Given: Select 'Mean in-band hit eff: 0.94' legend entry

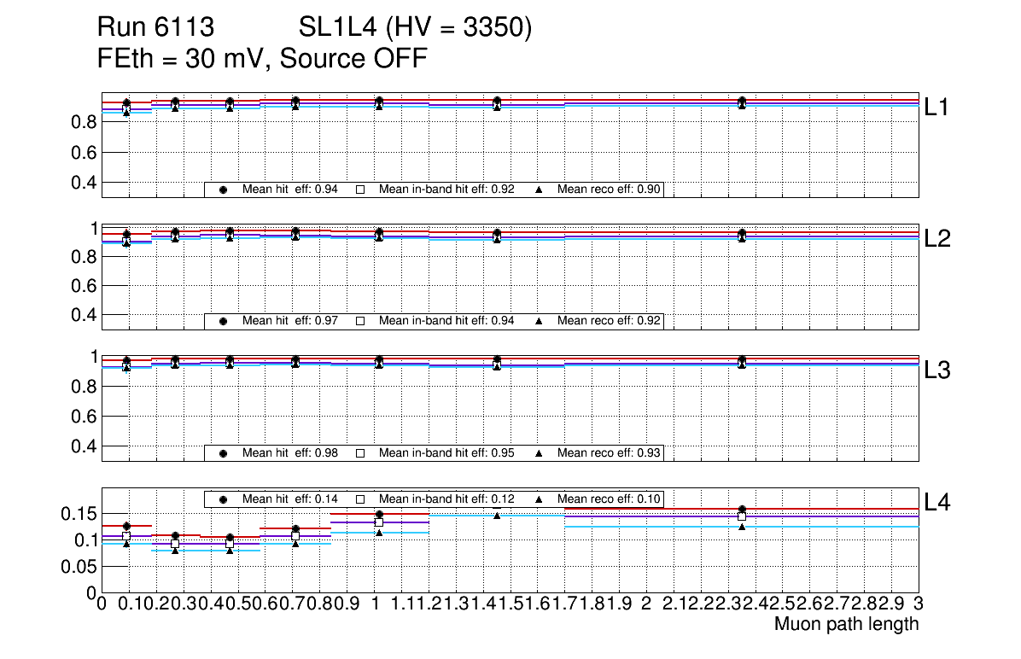Looking at the screenshot, I should pyautogui.click(x=446, y=322).
